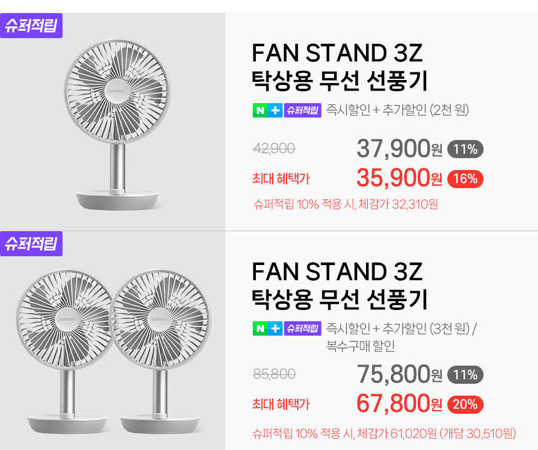Viewport: 538px width, 450px height.
Task: Click the crossed-out 42,900 original price
Action: point(274,149)
